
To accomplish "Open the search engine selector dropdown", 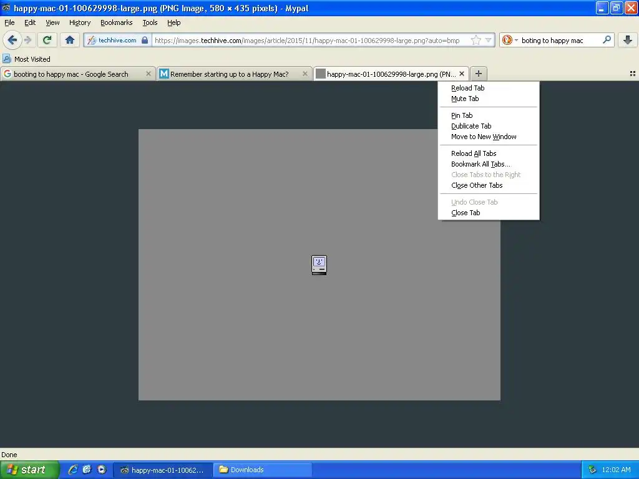I will (509, 40).
